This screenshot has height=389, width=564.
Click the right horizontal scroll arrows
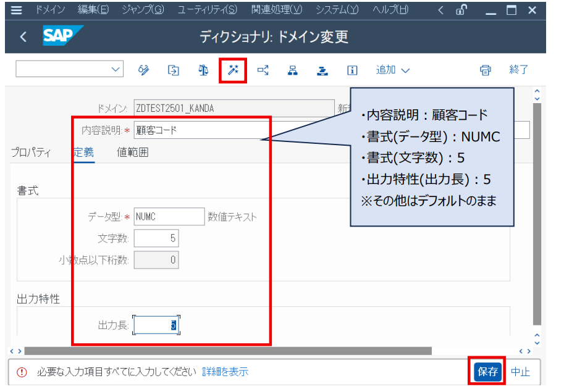(525, 351)
